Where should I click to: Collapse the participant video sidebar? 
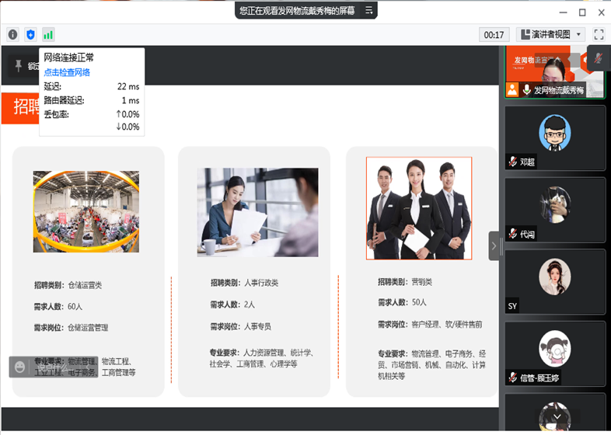494,245
